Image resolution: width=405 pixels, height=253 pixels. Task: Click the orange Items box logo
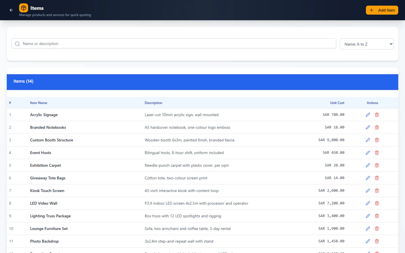tap(24, 8)
